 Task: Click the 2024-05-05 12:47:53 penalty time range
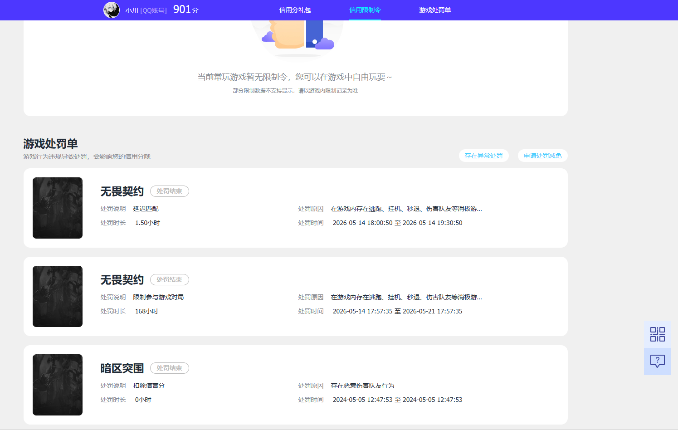click(398, 400)
